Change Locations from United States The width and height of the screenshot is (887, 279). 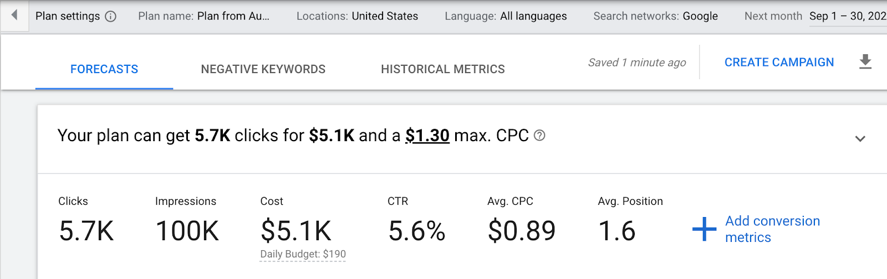point(385,17)
